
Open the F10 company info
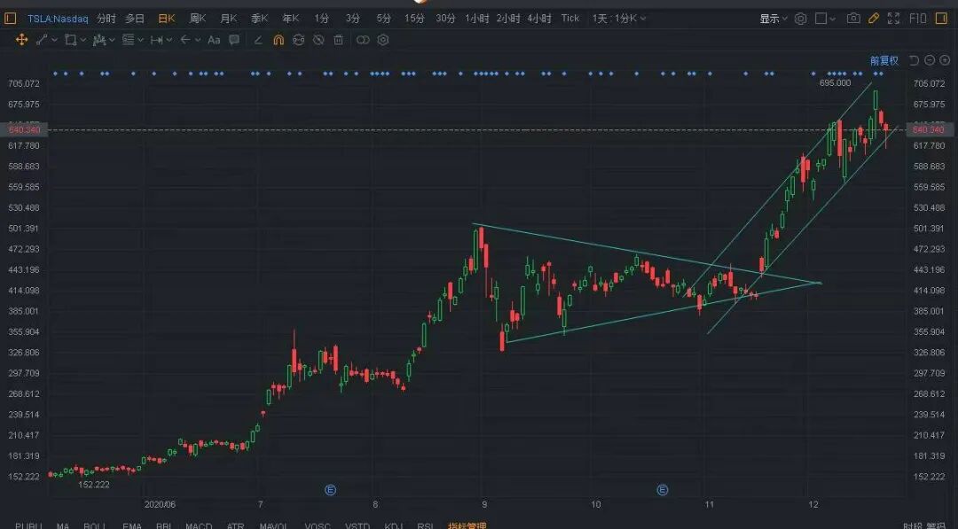coord(918,19)
